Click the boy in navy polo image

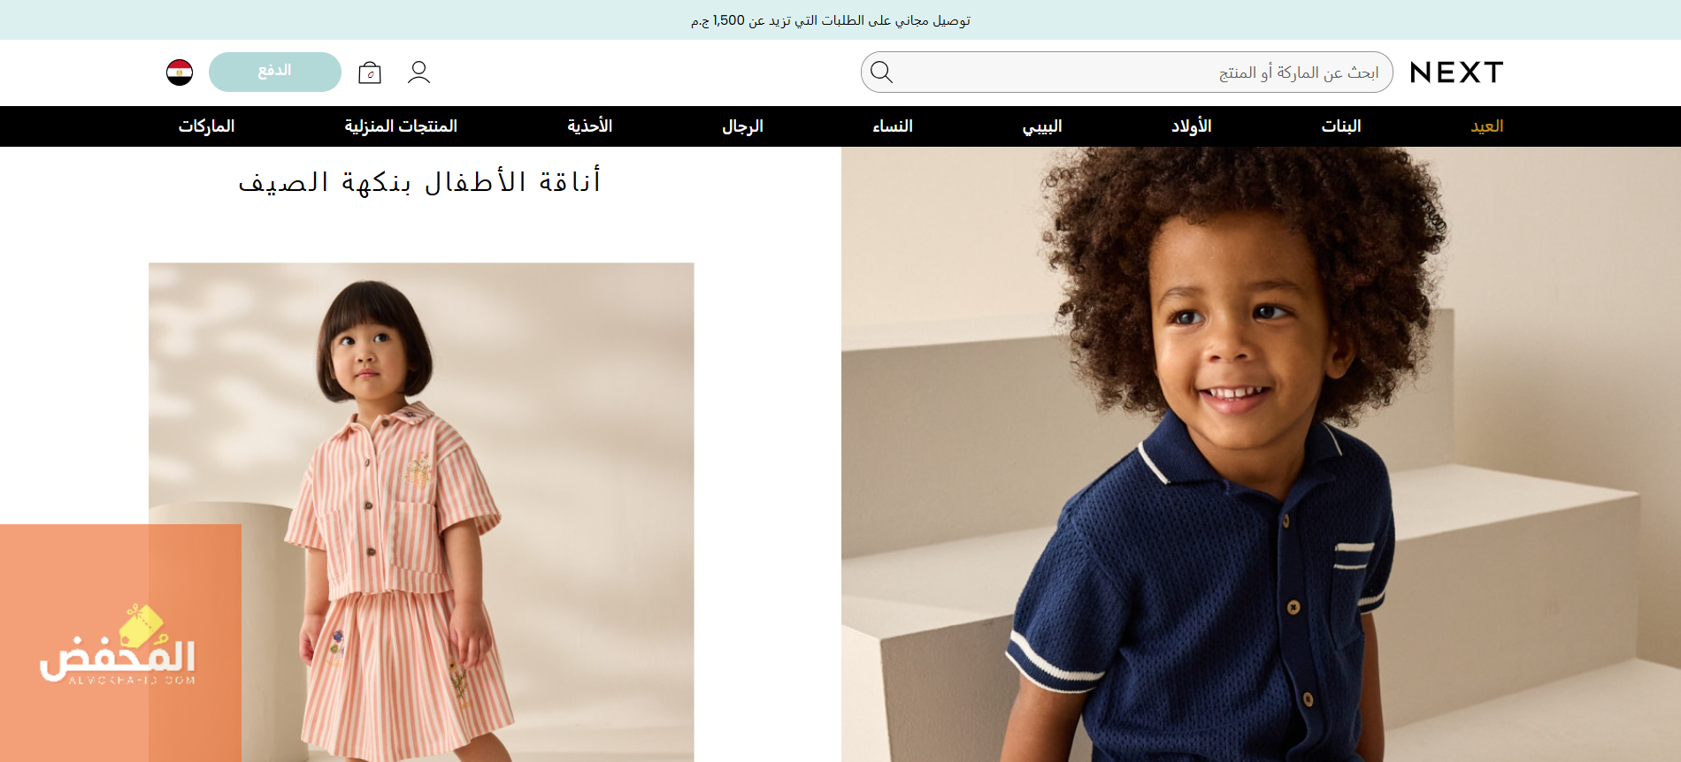1261,454
